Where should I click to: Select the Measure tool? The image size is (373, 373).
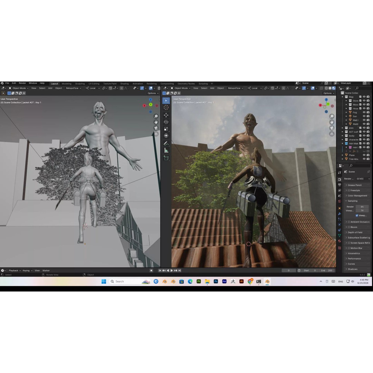coord(166,150)
